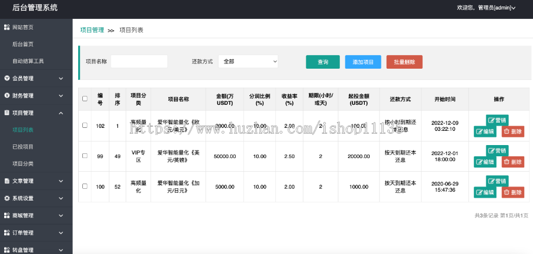Click the 转盘管理 icon in sidebar
The image size is (533, 254).
7,250
